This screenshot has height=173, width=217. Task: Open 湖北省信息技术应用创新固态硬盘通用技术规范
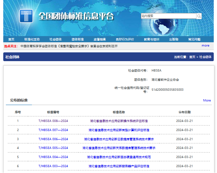coord(119,157)
